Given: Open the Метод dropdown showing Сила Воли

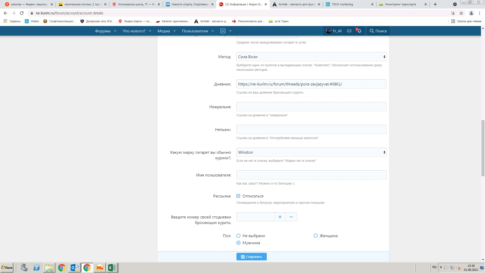Looking at the screenshot, I should tap(311, 57).
